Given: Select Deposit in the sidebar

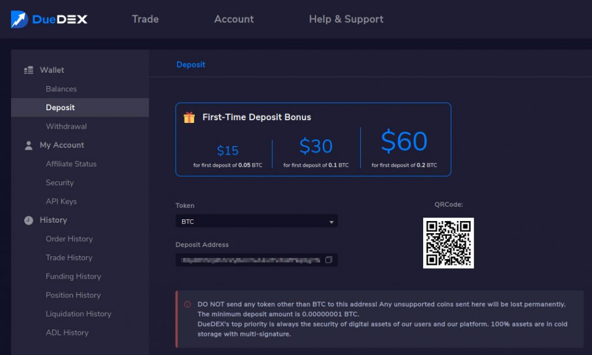Looking at the screenshot, I should [80, 107].
